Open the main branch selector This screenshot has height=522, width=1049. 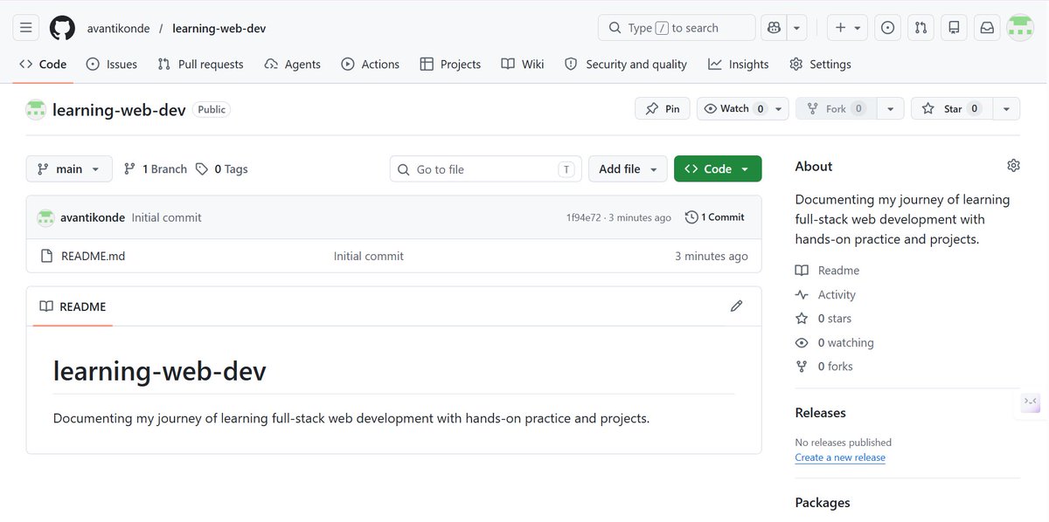point(69,168)
